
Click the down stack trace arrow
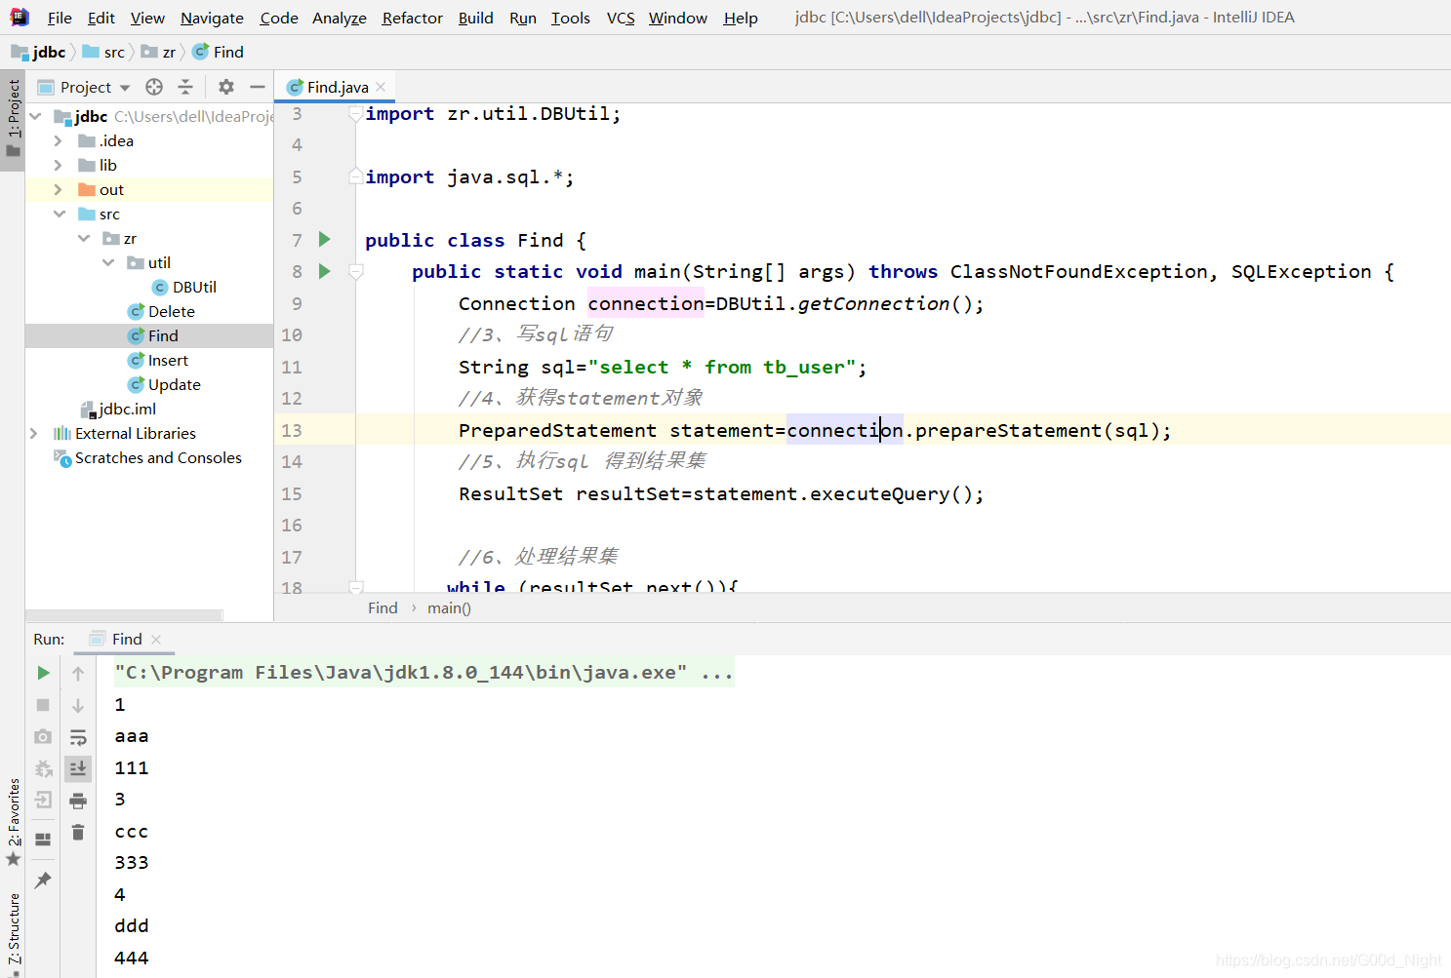[x=78, y=705]
